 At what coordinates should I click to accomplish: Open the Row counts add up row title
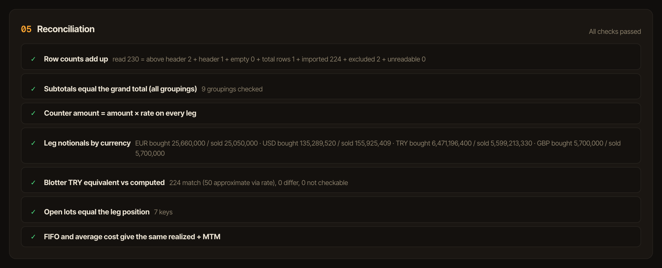point(76,59)
